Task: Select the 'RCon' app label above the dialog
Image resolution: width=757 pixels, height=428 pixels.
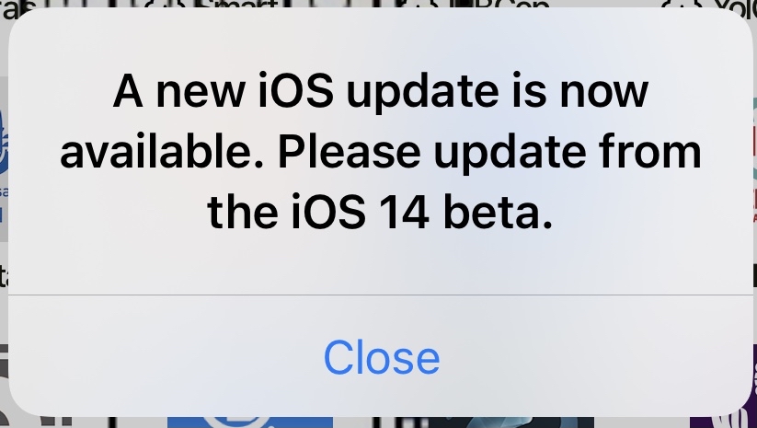Action: (500, 5)
